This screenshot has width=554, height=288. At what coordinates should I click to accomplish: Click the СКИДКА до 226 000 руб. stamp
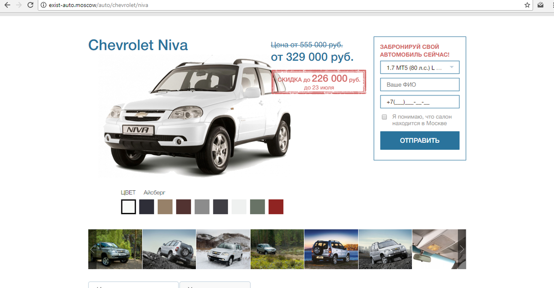pos(319,82)
